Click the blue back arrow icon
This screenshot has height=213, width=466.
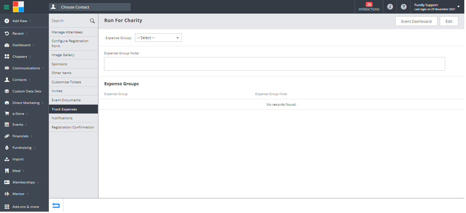[x=56, y=206]
